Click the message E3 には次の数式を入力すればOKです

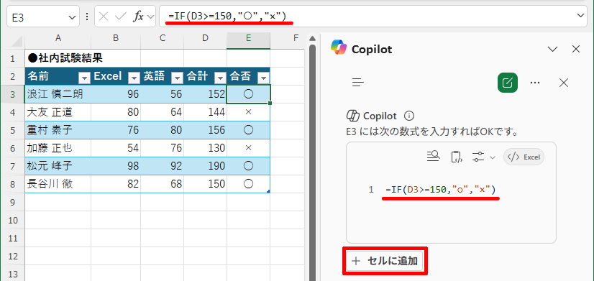click(432, 132)
